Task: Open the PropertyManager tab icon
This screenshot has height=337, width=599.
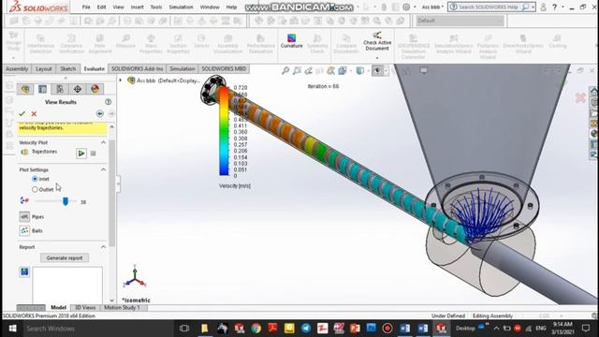Action: click(42, 89)
